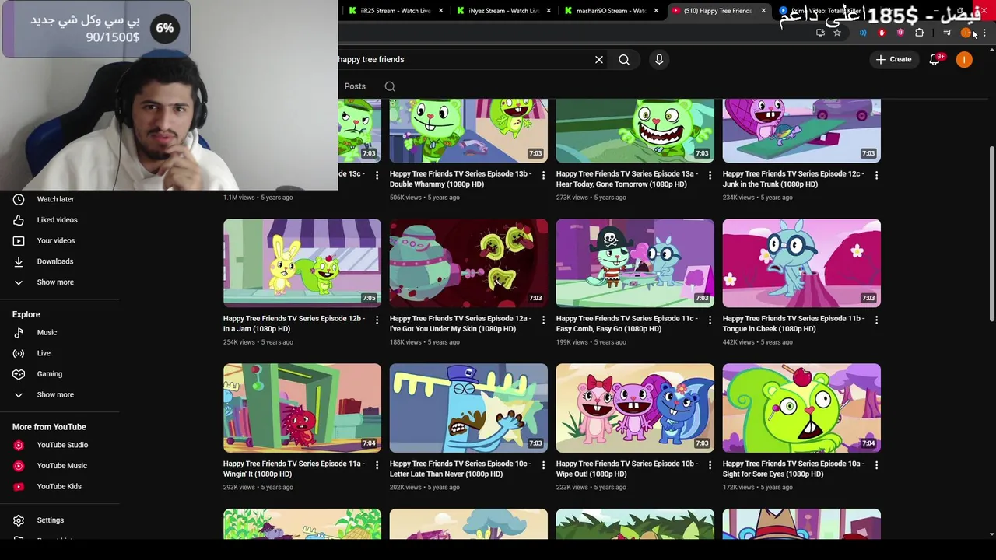
Task: Clear the search box with the X icon
Action: (x=599, y=59)
